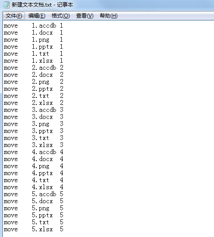Click the text 5.accdb

click(x=44, y=194)
